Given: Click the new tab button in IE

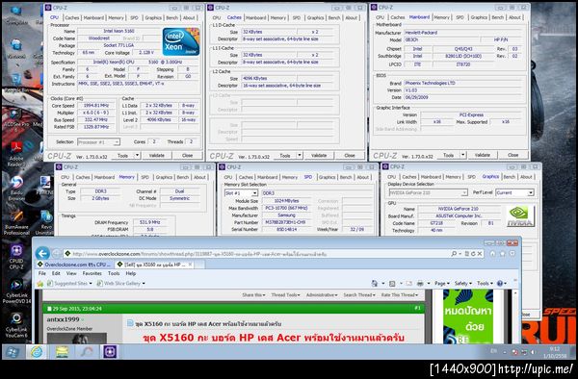Looking at the screenshot, I should click(x=199, y=265).
